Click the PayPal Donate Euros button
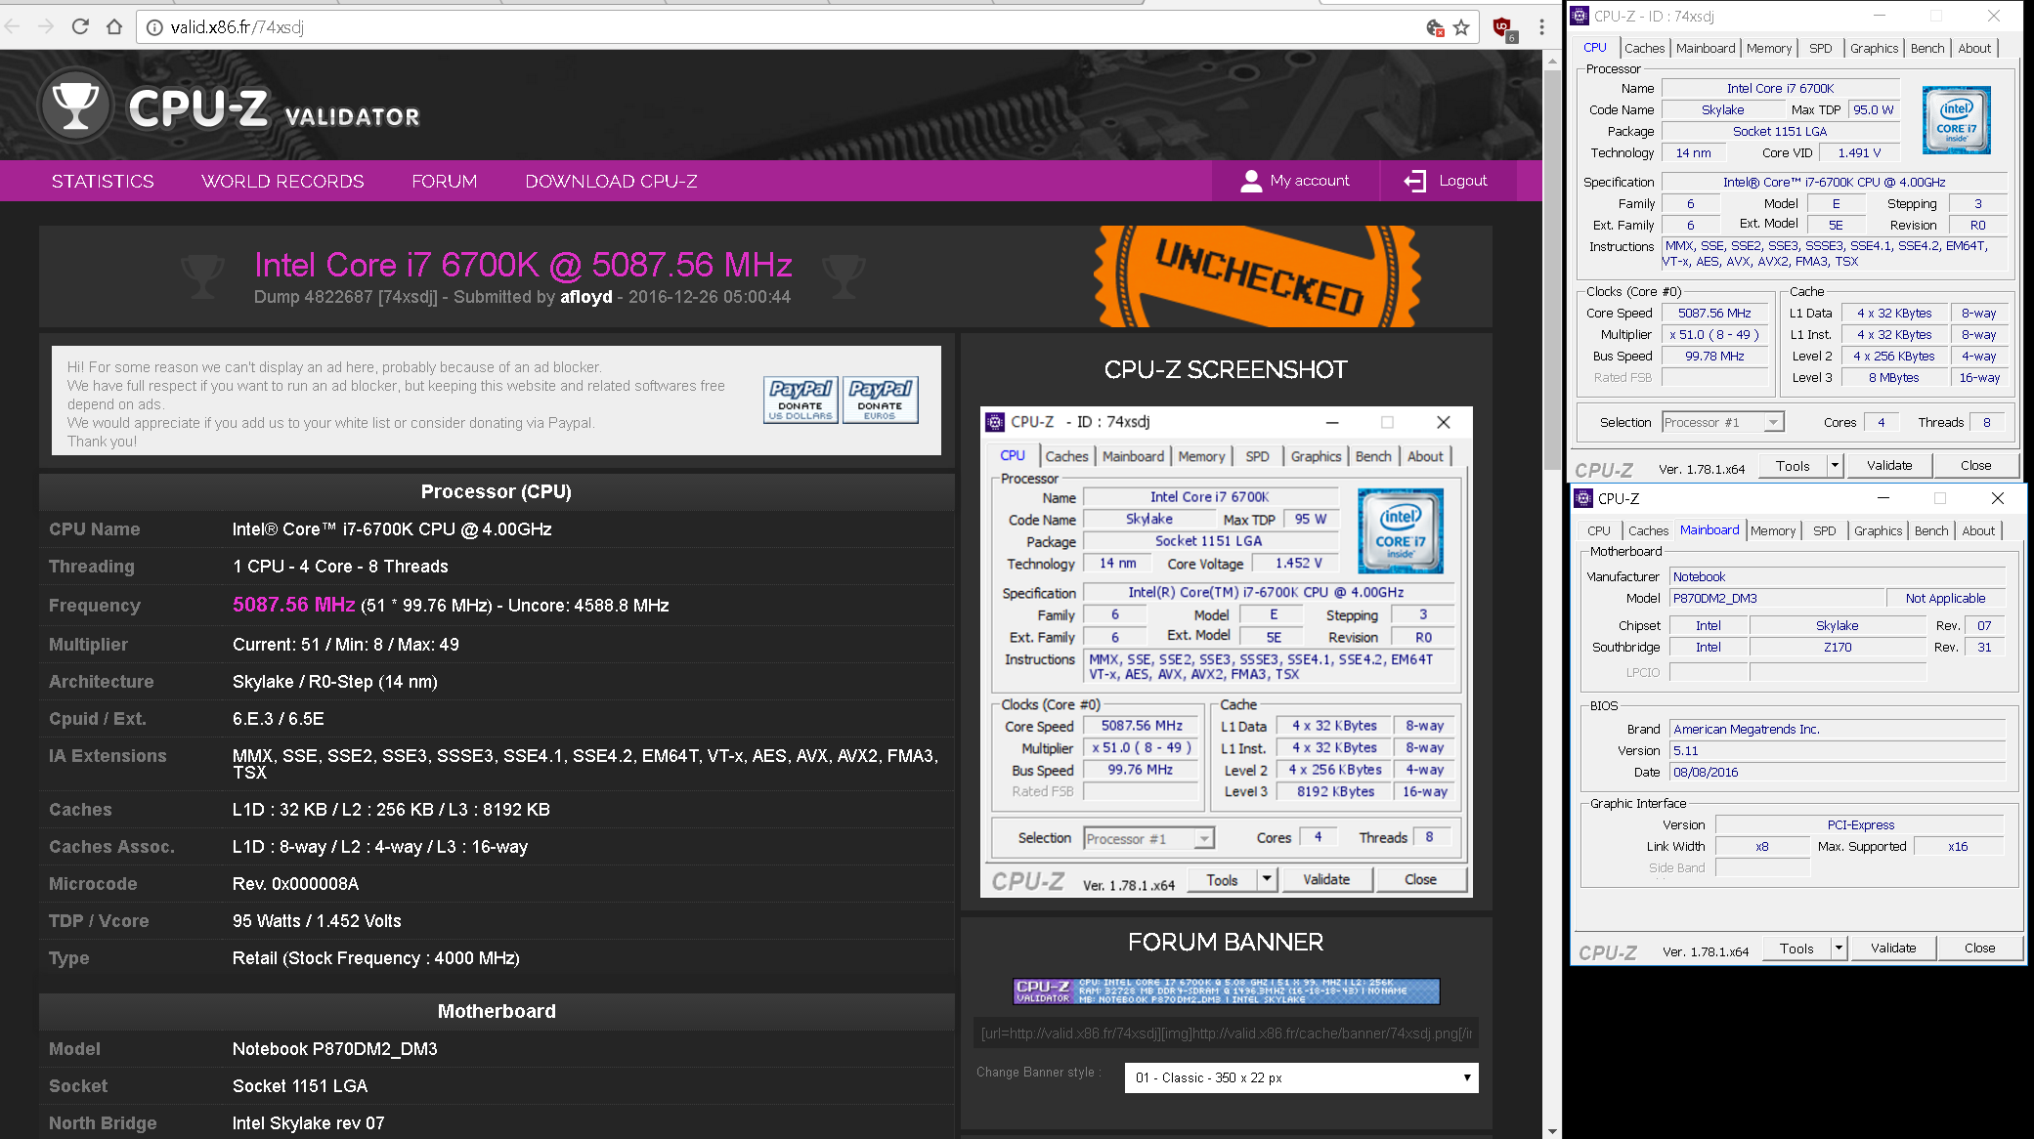Viewport: 2034px width, 1139px height. pyautogui.click(x=880, y=400)
